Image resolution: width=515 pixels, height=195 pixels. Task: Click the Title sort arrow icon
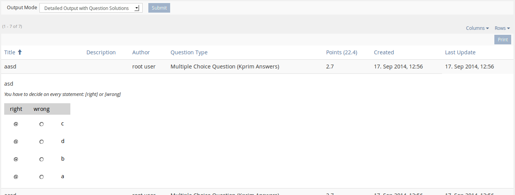coord(20,52)
